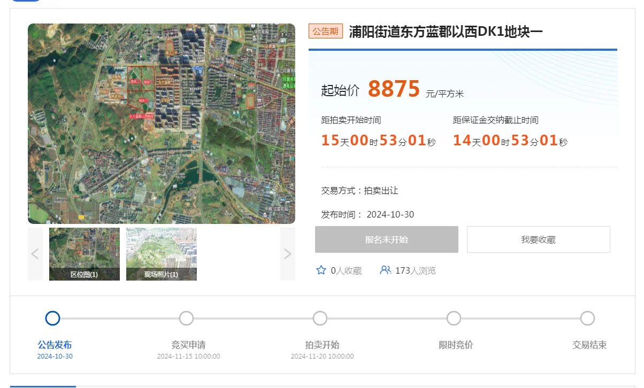
Task: Click the 限时竞价 step label
Action: coord(456,345)
